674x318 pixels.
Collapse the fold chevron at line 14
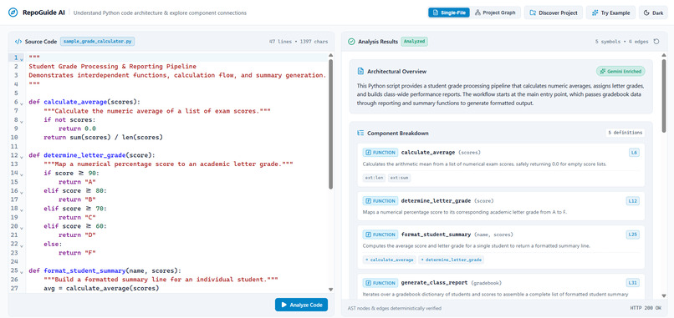pyautogui.click(x=22, y=174)
